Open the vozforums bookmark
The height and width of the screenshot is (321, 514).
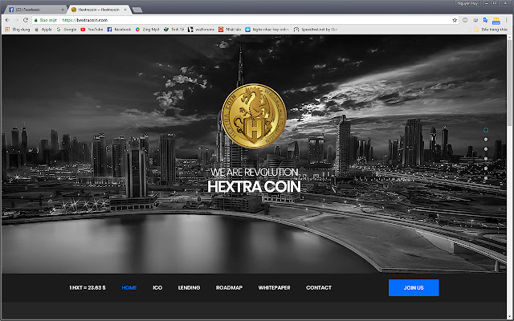point(202,30)
